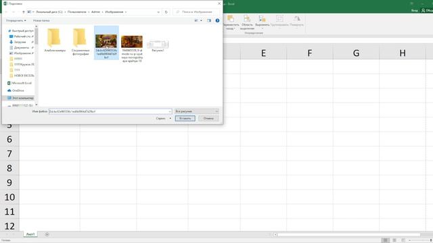Open the Упорядочить dropdown menu

point(16,20)
